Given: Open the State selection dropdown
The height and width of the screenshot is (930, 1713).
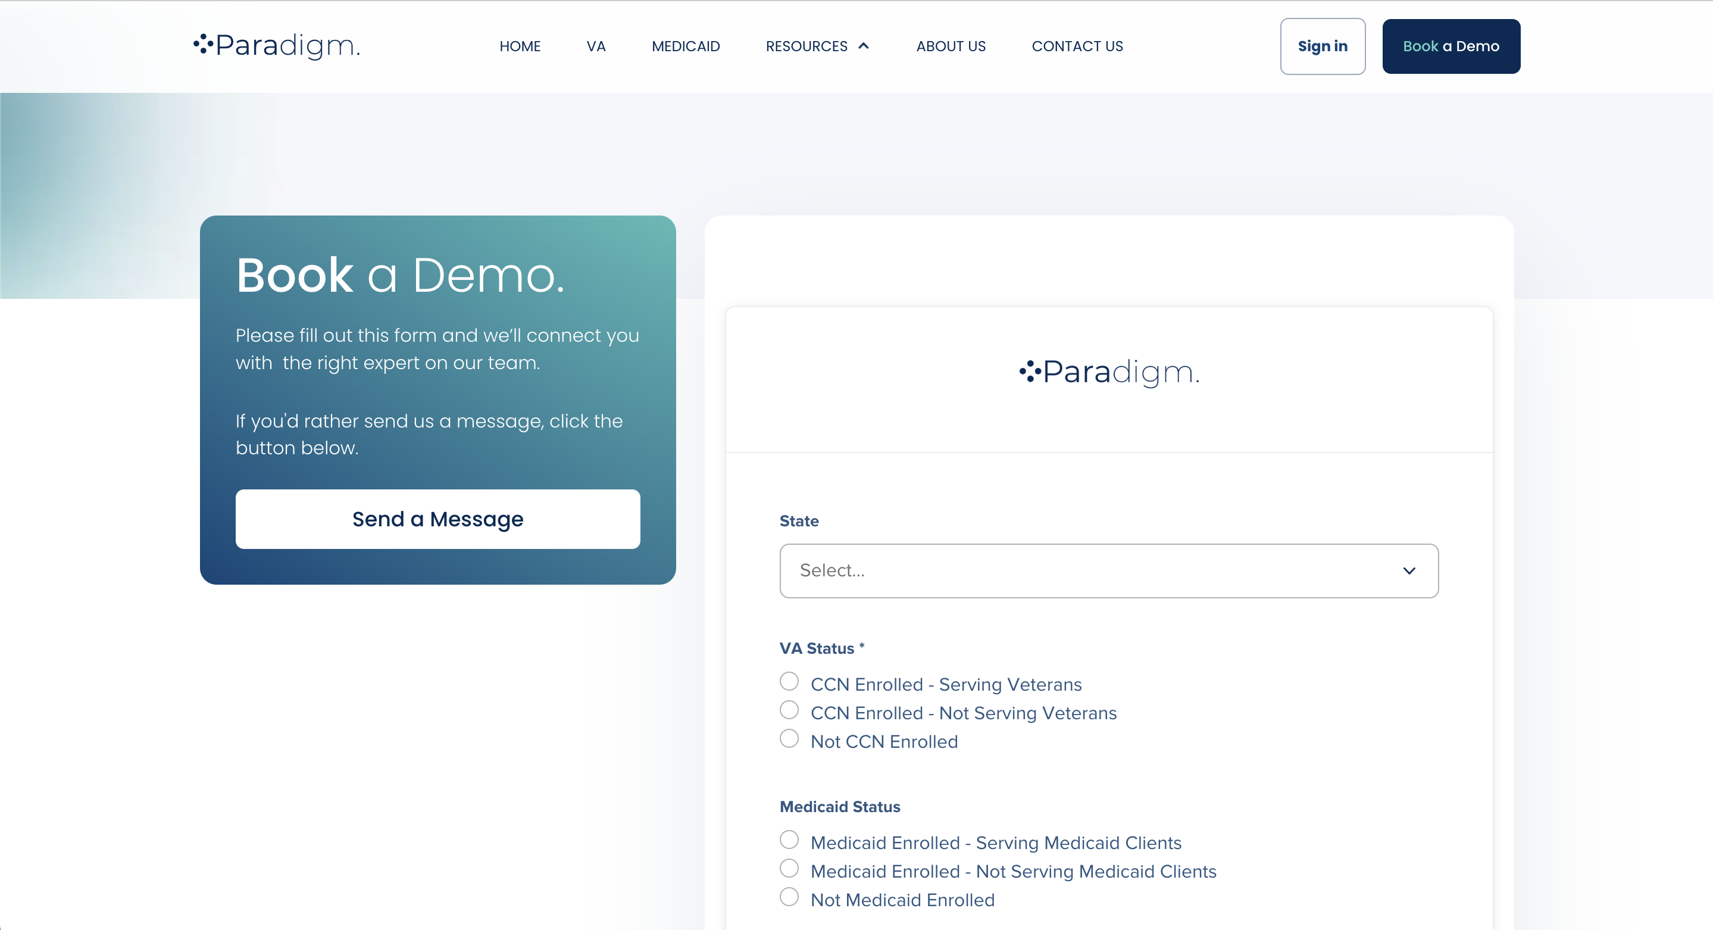Looking at the screenshot, I should coord(1107,571).
